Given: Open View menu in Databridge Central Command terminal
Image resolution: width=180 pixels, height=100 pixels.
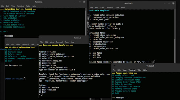Looking at the screenshot, I should click(x=13, y=6).
